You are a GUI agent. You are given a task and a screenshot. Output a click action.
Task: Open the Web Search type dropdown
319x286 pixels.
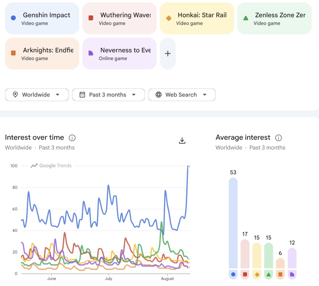tap(182, 95)
